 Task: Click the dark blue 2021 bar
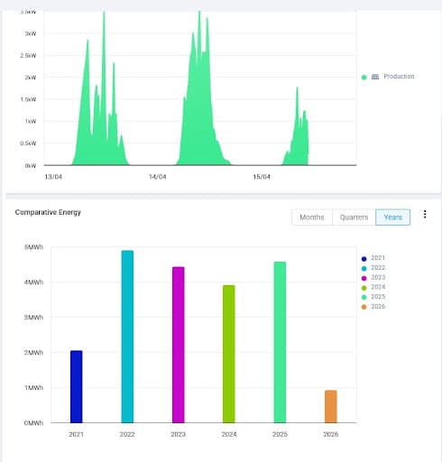pyautogui.click(x=77, y=386)
